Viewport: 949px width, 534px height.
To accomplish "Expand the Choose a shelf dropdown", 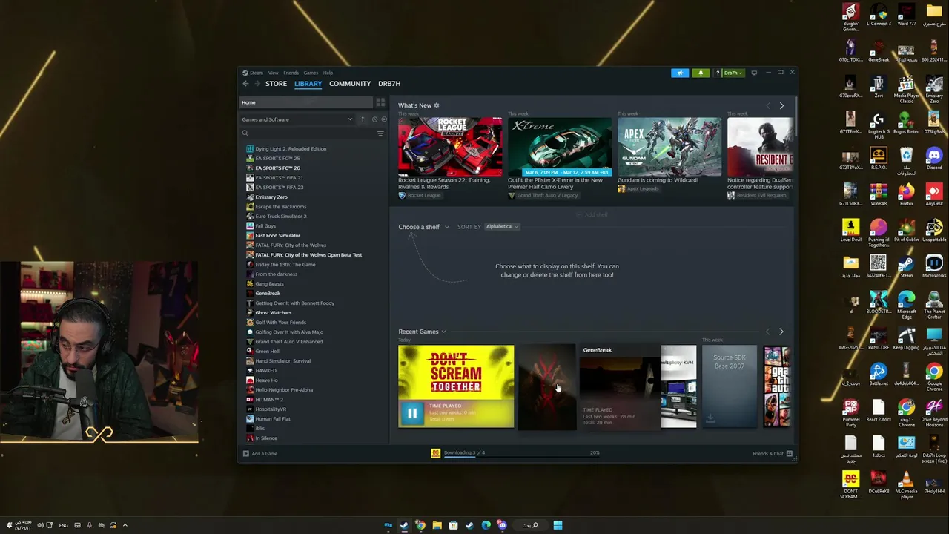I will [x=424, y=227].
